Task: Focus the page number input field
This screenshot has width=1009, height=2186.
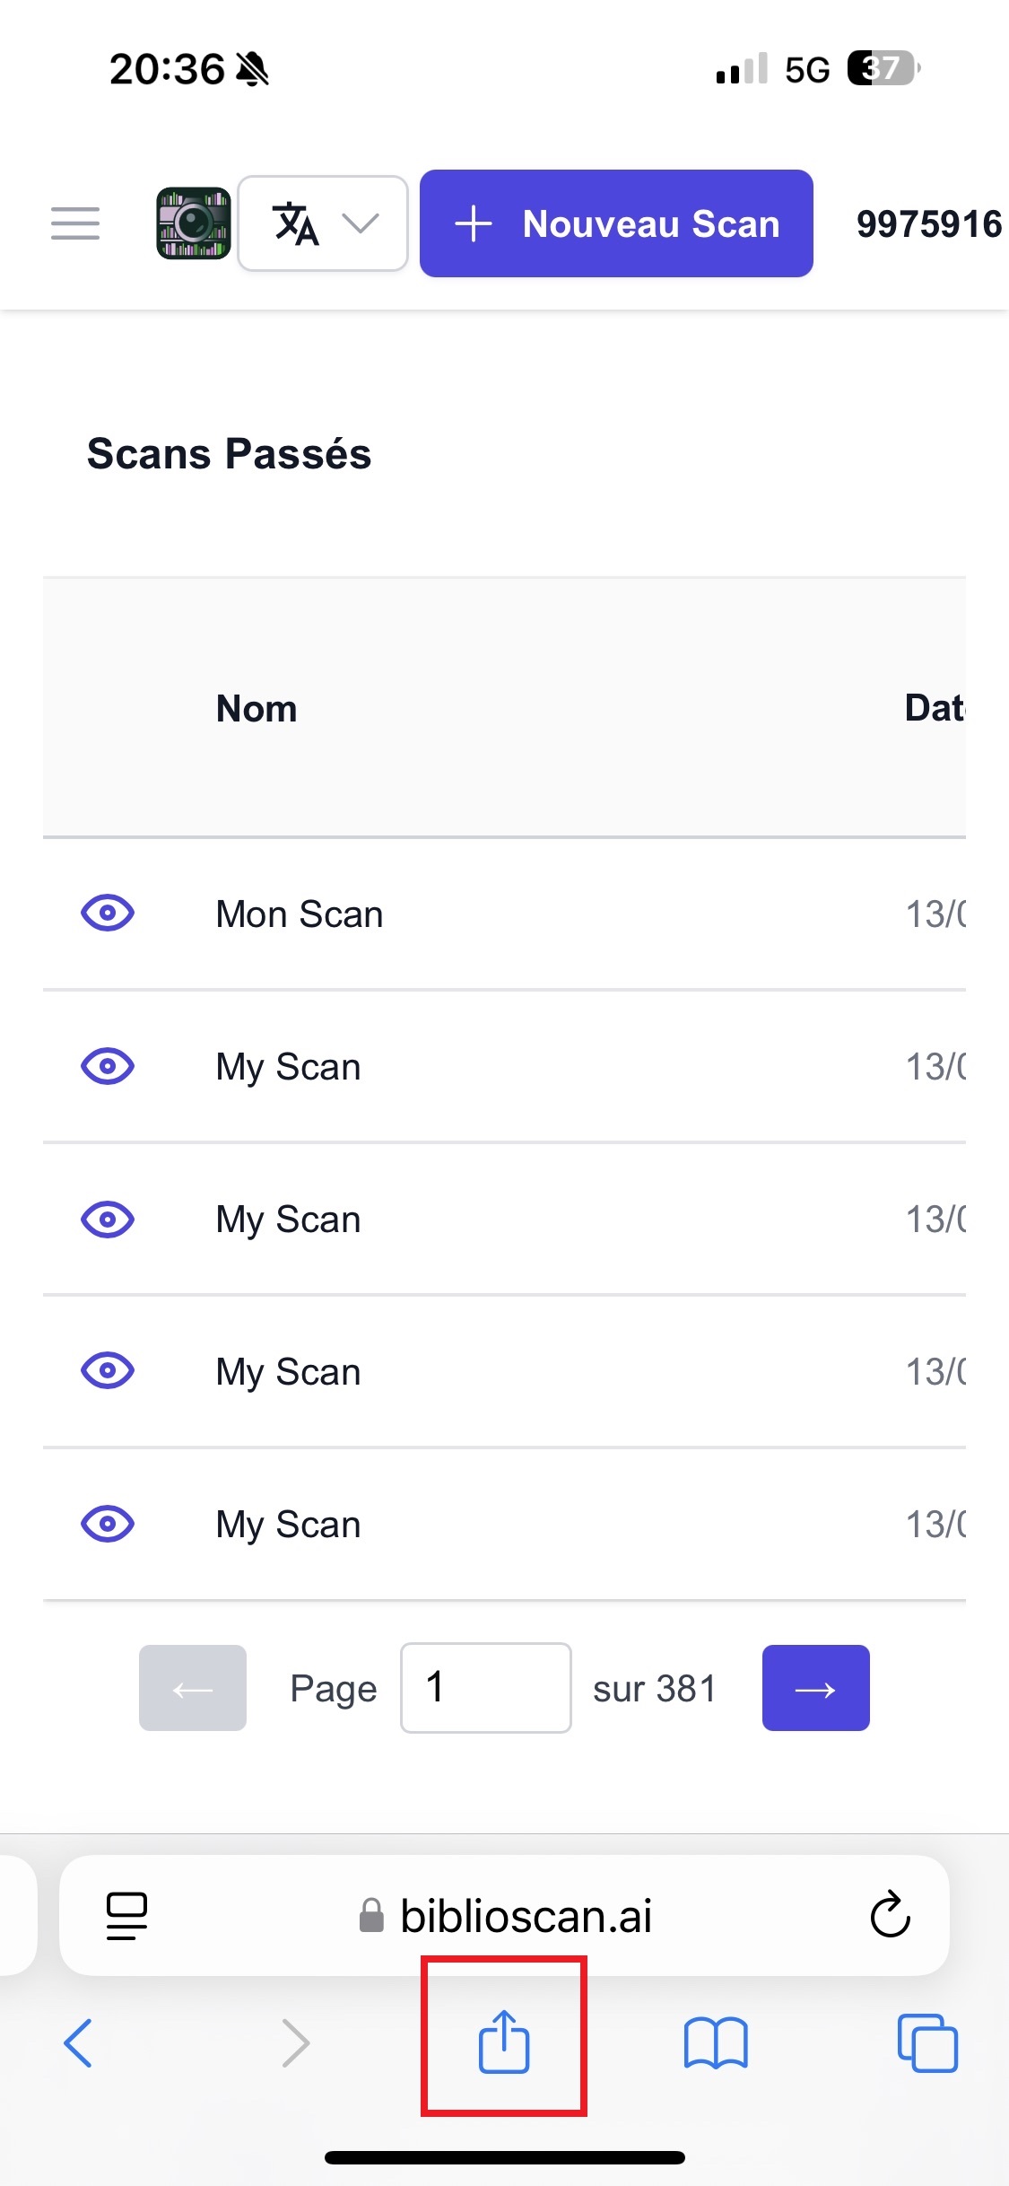Action: (x=485, y=1688)
